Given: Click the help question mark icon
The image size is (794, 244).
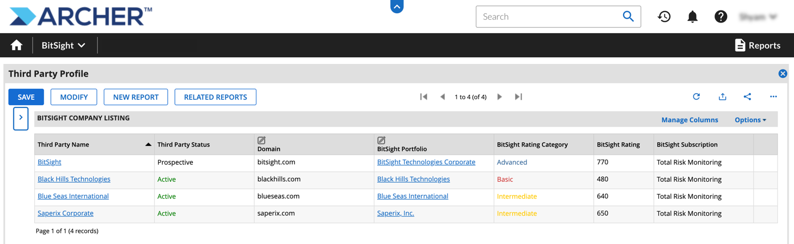Looking at the screenshot, I should [x=721, y=17].
